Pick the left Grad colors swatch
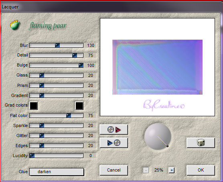The height and width of the screenshot is (182, 223). 34,106
